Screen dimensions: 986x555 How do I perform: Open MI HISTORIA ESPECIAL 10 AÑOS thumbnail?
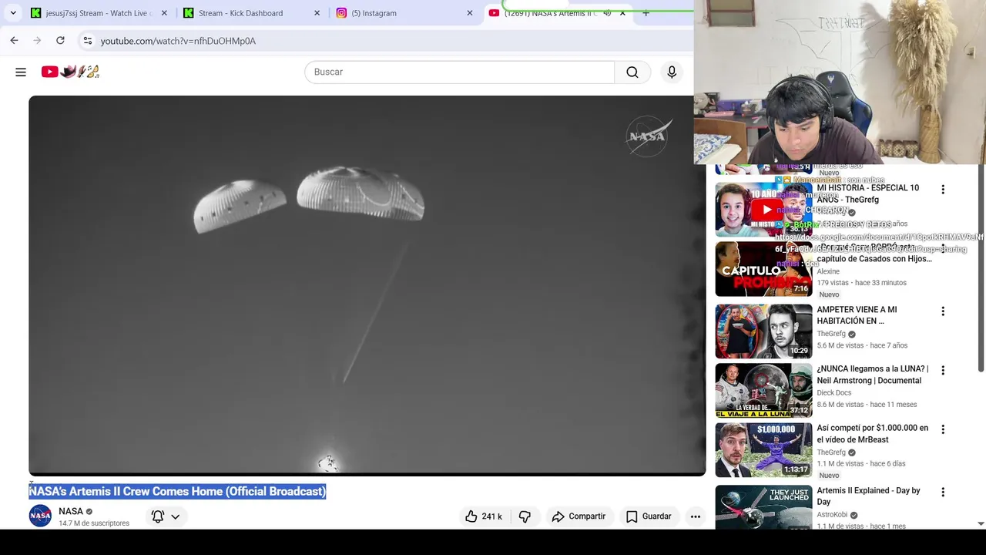[763, 210]
